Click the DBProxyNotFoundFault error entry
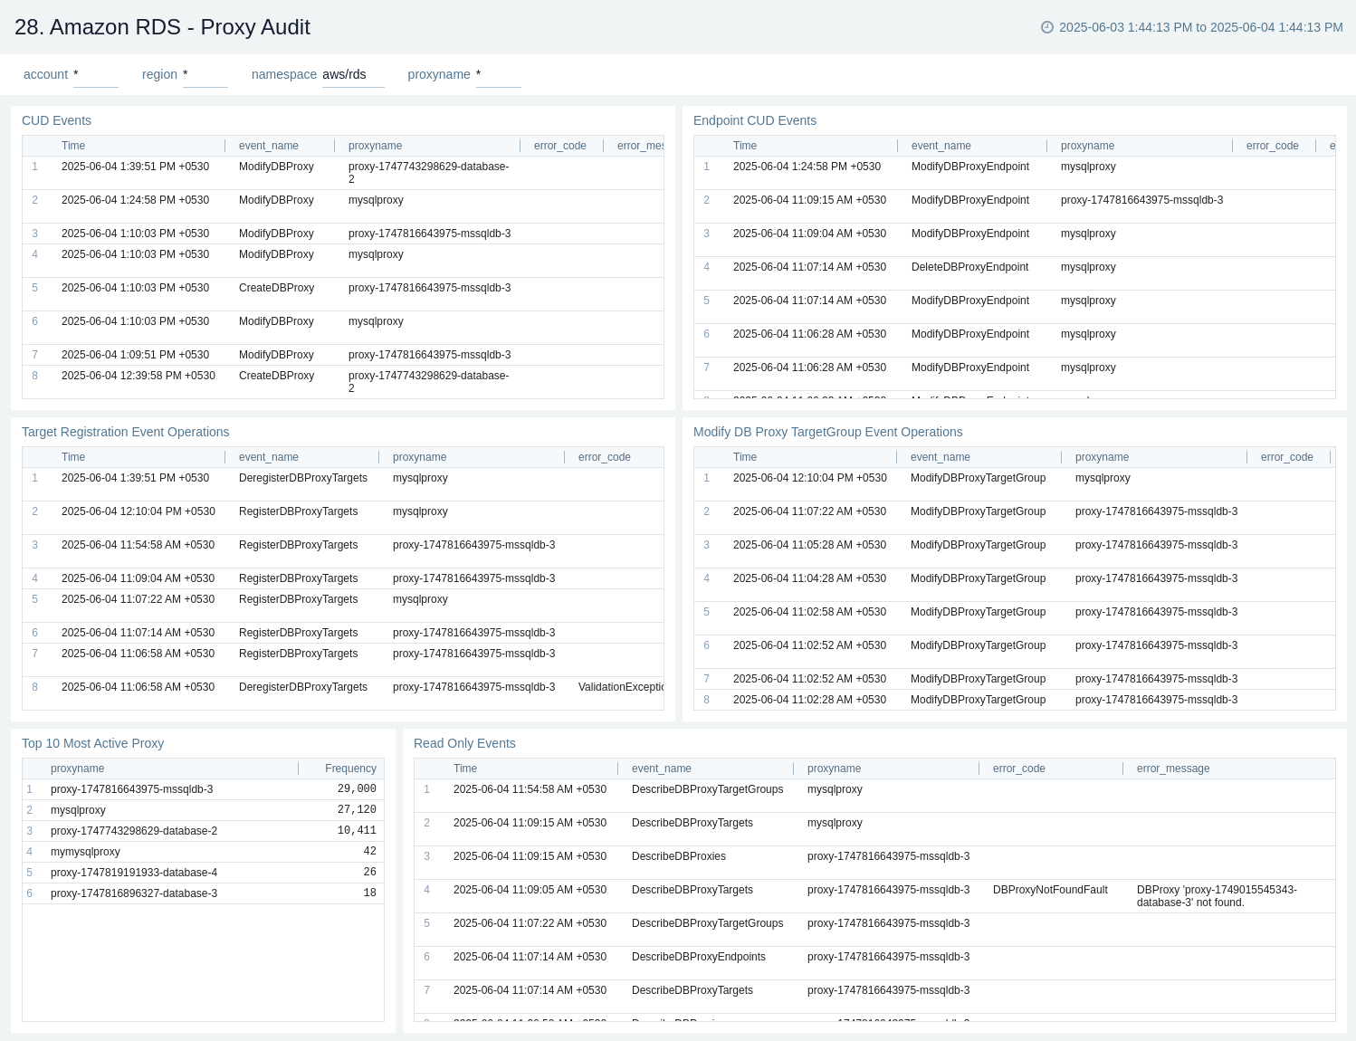The image size is (1356, 1041). [x=1050, y=890]
